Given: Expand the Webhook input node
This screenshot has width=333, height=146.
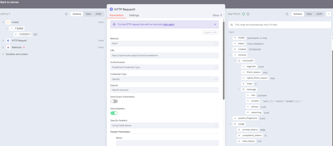Looking at the screenshot, I should (x=3, y=47).
